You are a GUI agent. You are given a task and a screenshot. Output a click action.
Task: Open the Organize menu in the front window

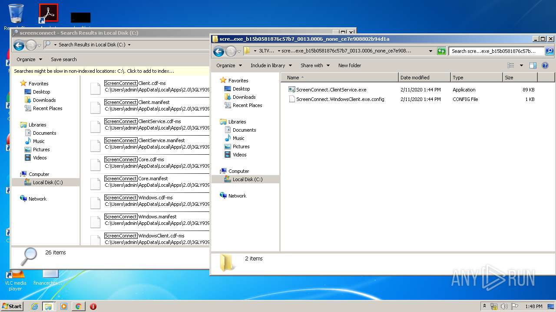point(229,65)
